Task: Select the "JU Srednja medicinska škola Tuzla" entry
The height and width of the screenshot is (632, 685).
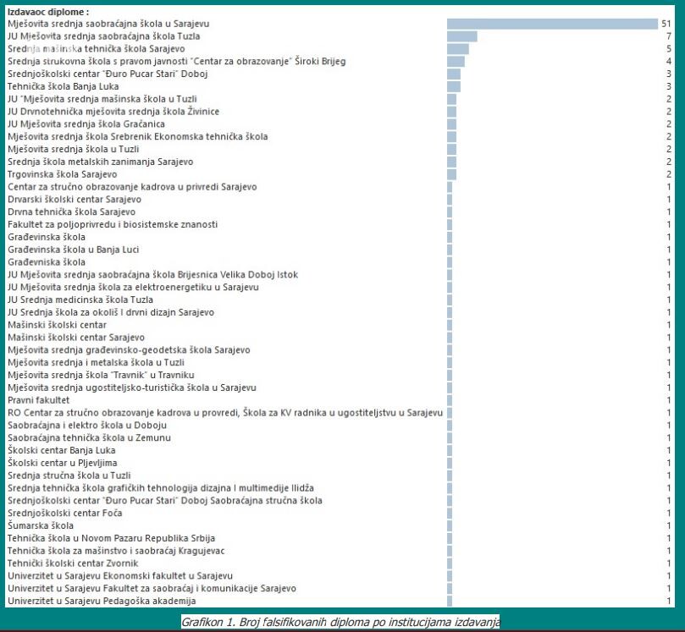Action: point(80,300)
